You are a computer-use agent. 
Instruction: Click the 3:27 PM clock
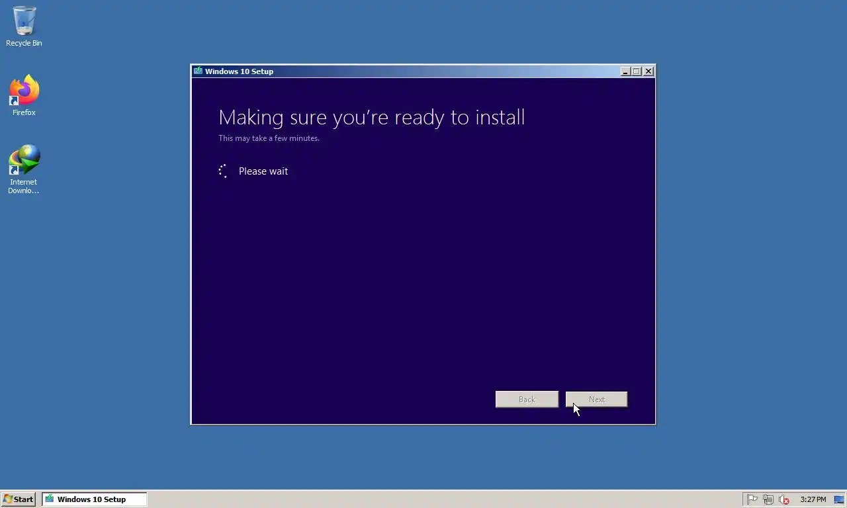click(813, 499)
